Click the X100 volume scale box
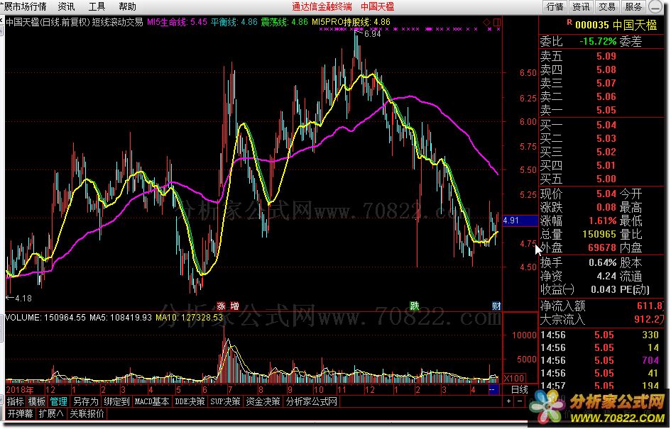This screenshot has height=429, width=671. point(514,378)
